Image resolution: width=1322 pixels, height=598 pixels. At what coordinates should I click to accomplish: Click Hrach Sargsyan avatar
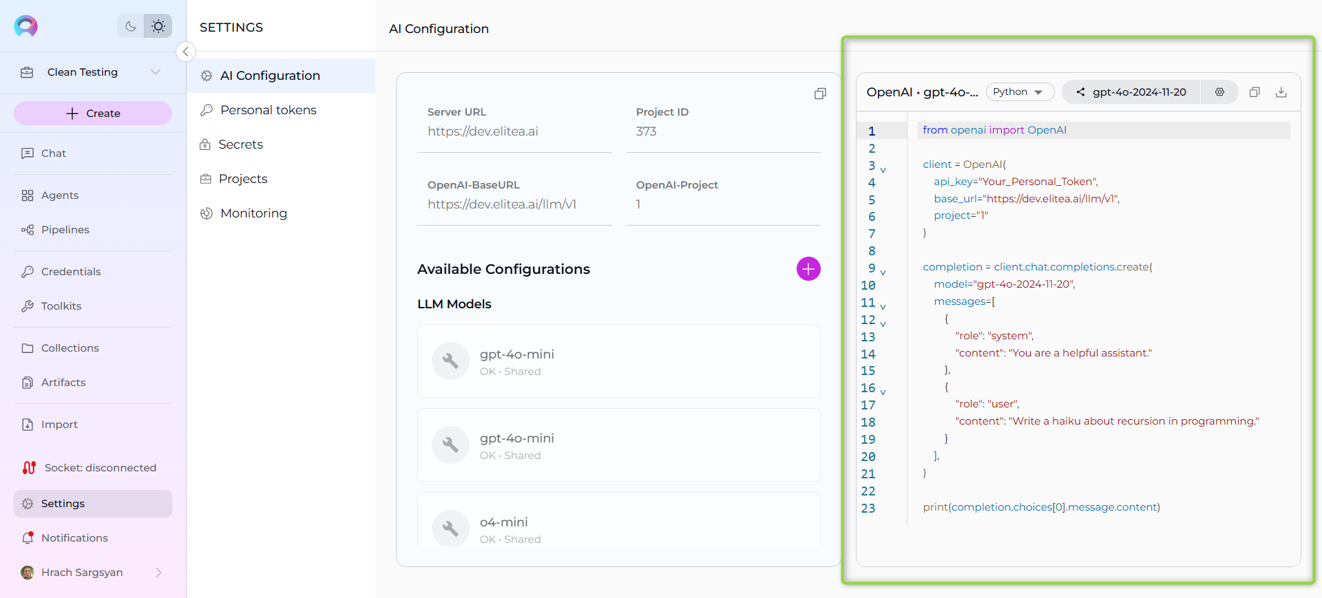[28, 573]
